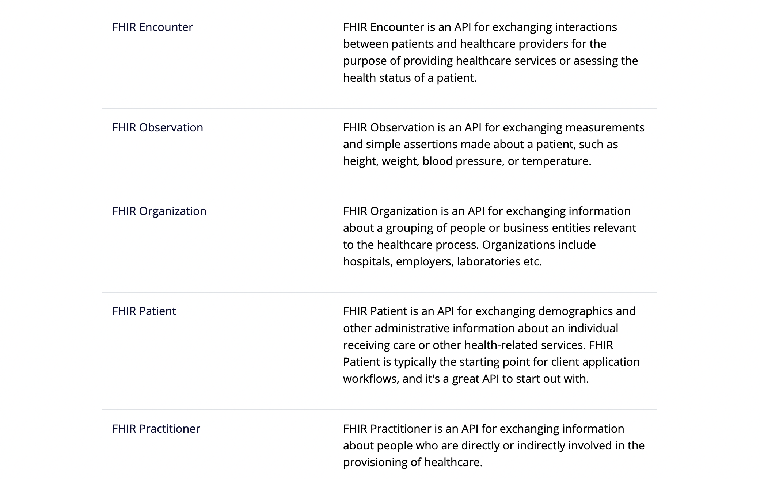Follow the FHIR Organization link
760x479 pixels.
(x=159, y=211)
